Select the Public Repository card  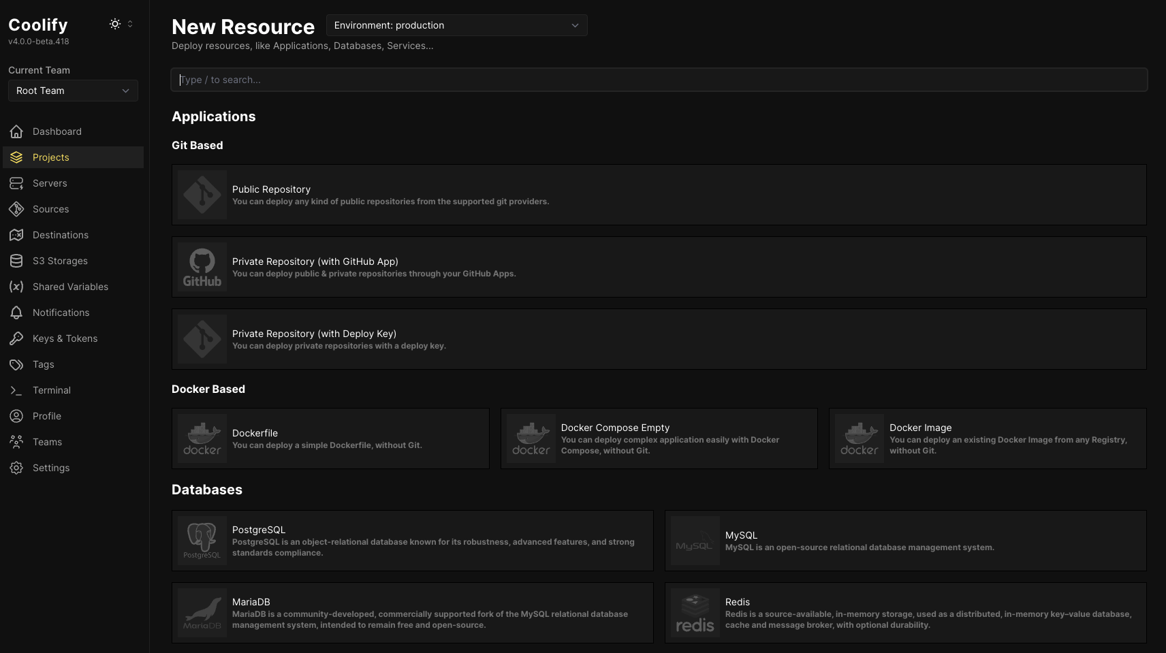click(659, 195)
